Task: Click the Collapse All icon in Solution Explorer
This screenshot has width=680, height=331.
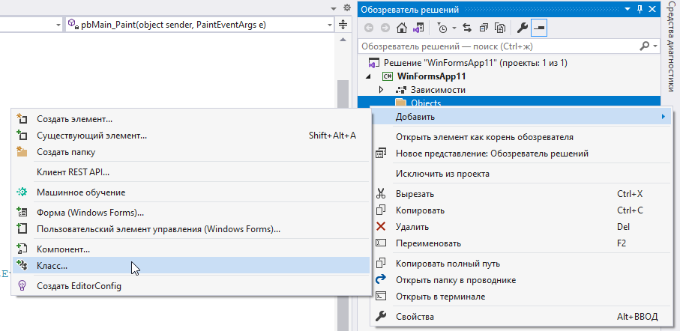Action: tap(483, 28)
